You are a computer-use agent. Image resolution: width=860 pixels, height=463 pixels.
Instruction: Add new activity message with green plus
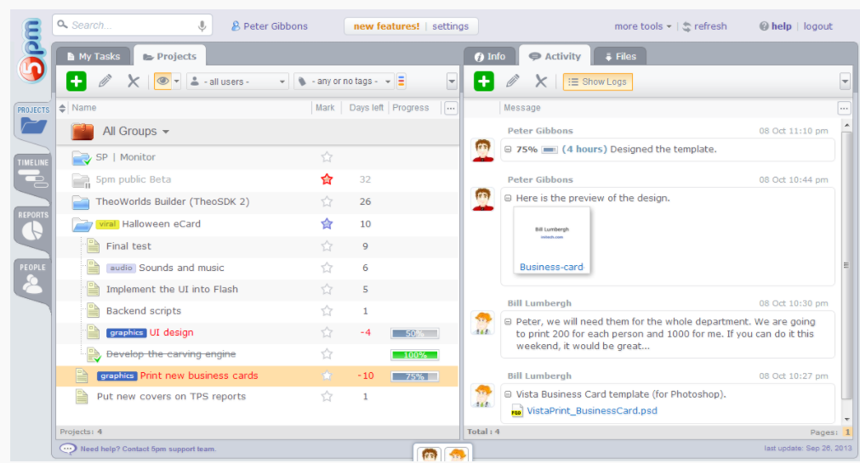click(x=484, y=82)
